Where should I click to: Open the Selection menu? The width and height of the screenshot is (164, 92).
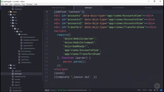17,4
